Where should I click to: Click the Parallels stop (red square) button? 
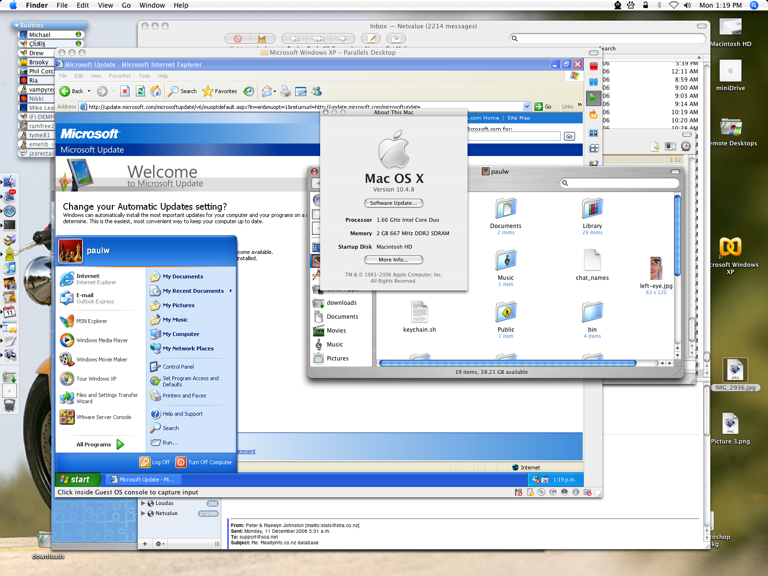click(594, 66)
